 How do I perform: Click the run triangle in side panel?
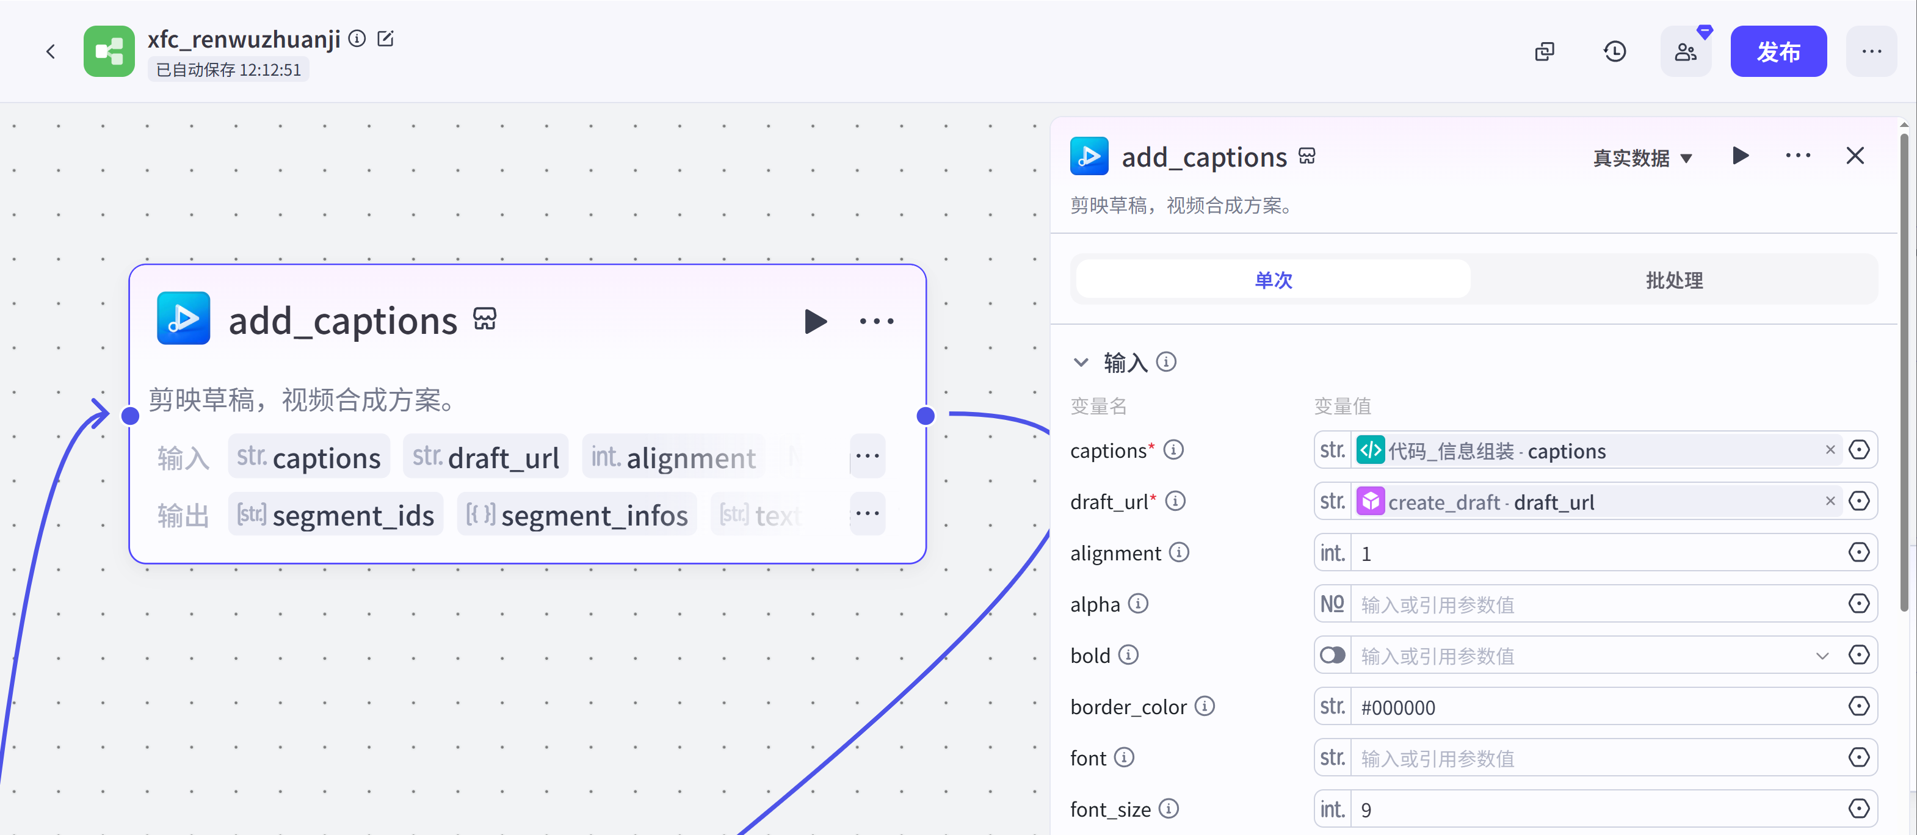coord(1740,156)
